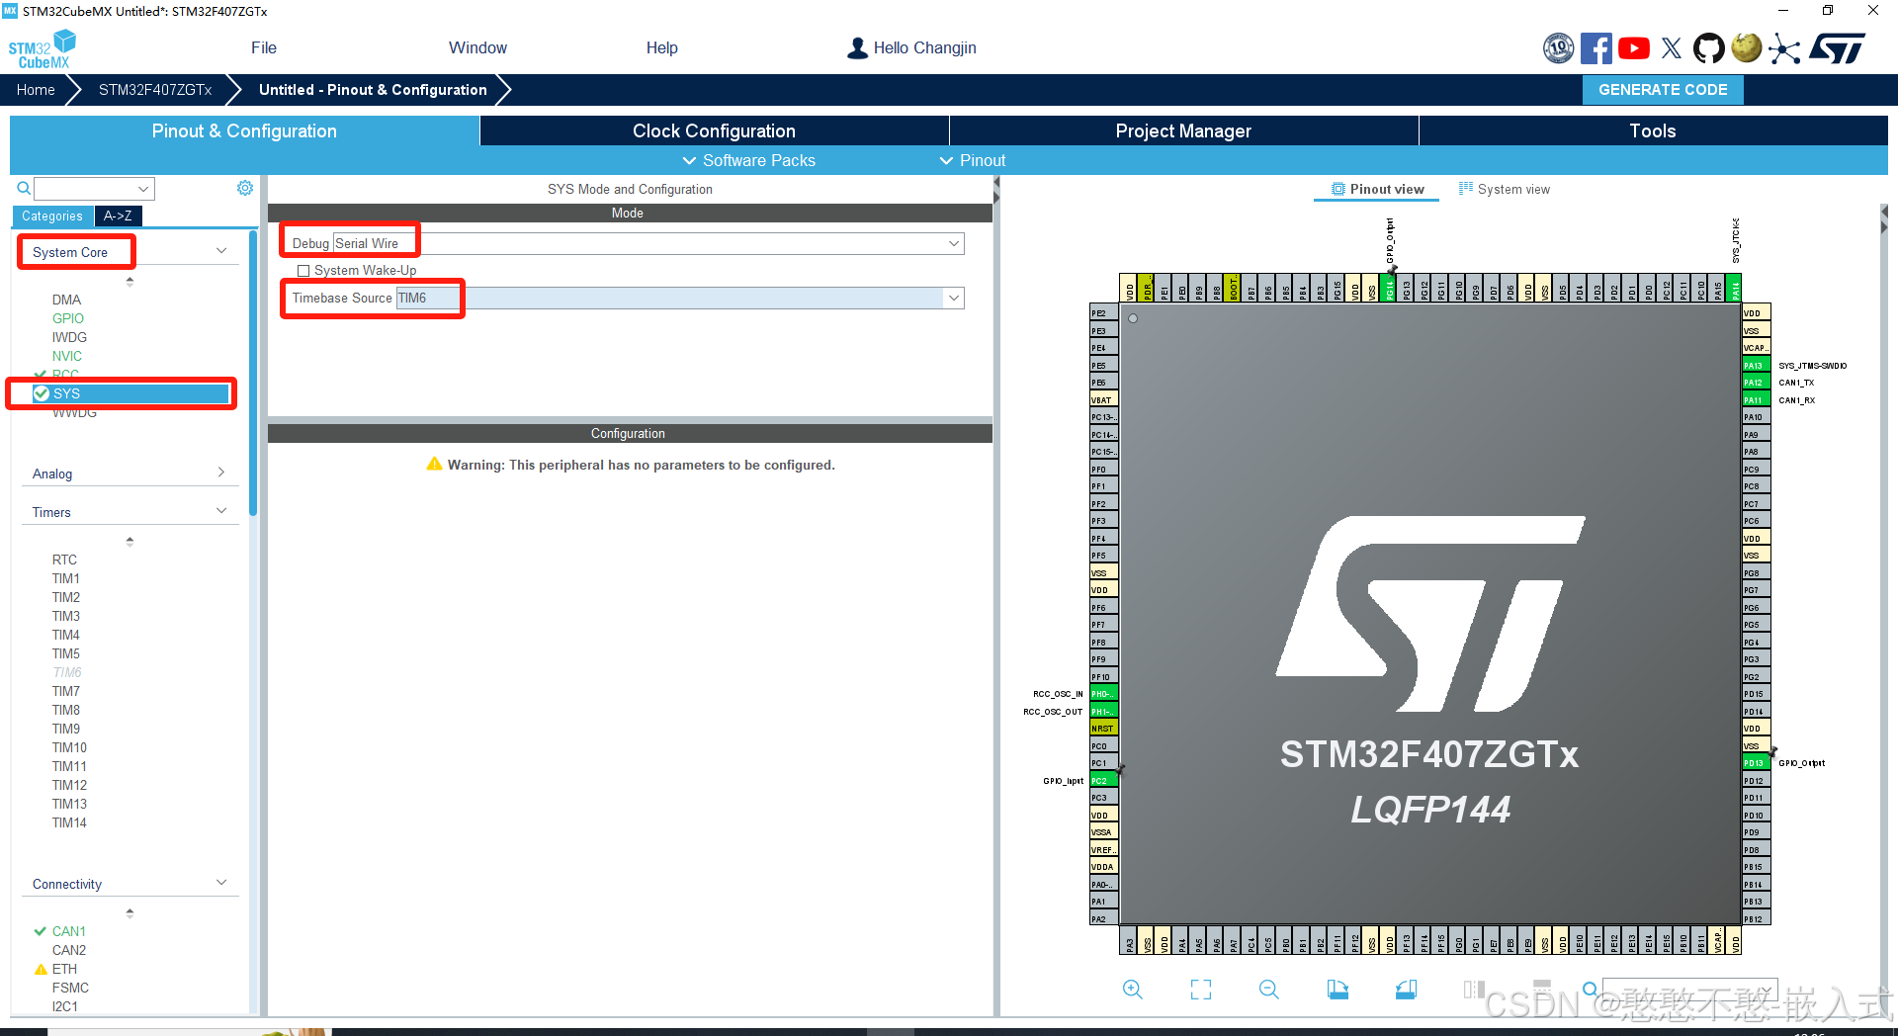1898x1036 pixels.
Task: Switch to Clock Configuration tab
Action: click(x=714, y=130)
